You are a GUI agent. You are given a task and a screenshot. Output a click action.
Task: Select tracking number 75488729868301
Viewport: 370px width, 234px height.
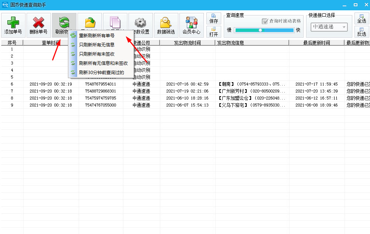(x=100, y=91)
